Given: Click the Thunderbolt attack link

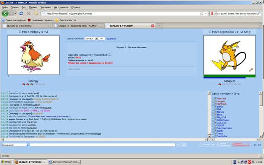Looking at the screenshot, I should click(x=100, y=55).
